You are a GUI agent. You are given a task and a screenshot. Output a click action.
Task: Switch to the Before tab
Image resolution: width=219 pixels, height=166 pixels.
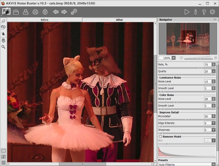(x=44, y=20)
